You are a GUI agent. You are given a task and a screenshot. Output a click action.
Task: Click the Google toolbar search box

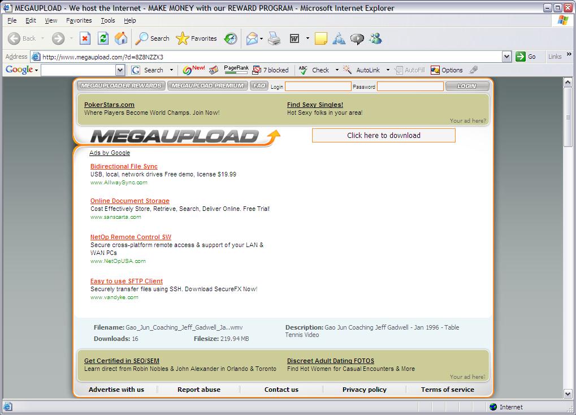tap(79, 70)
